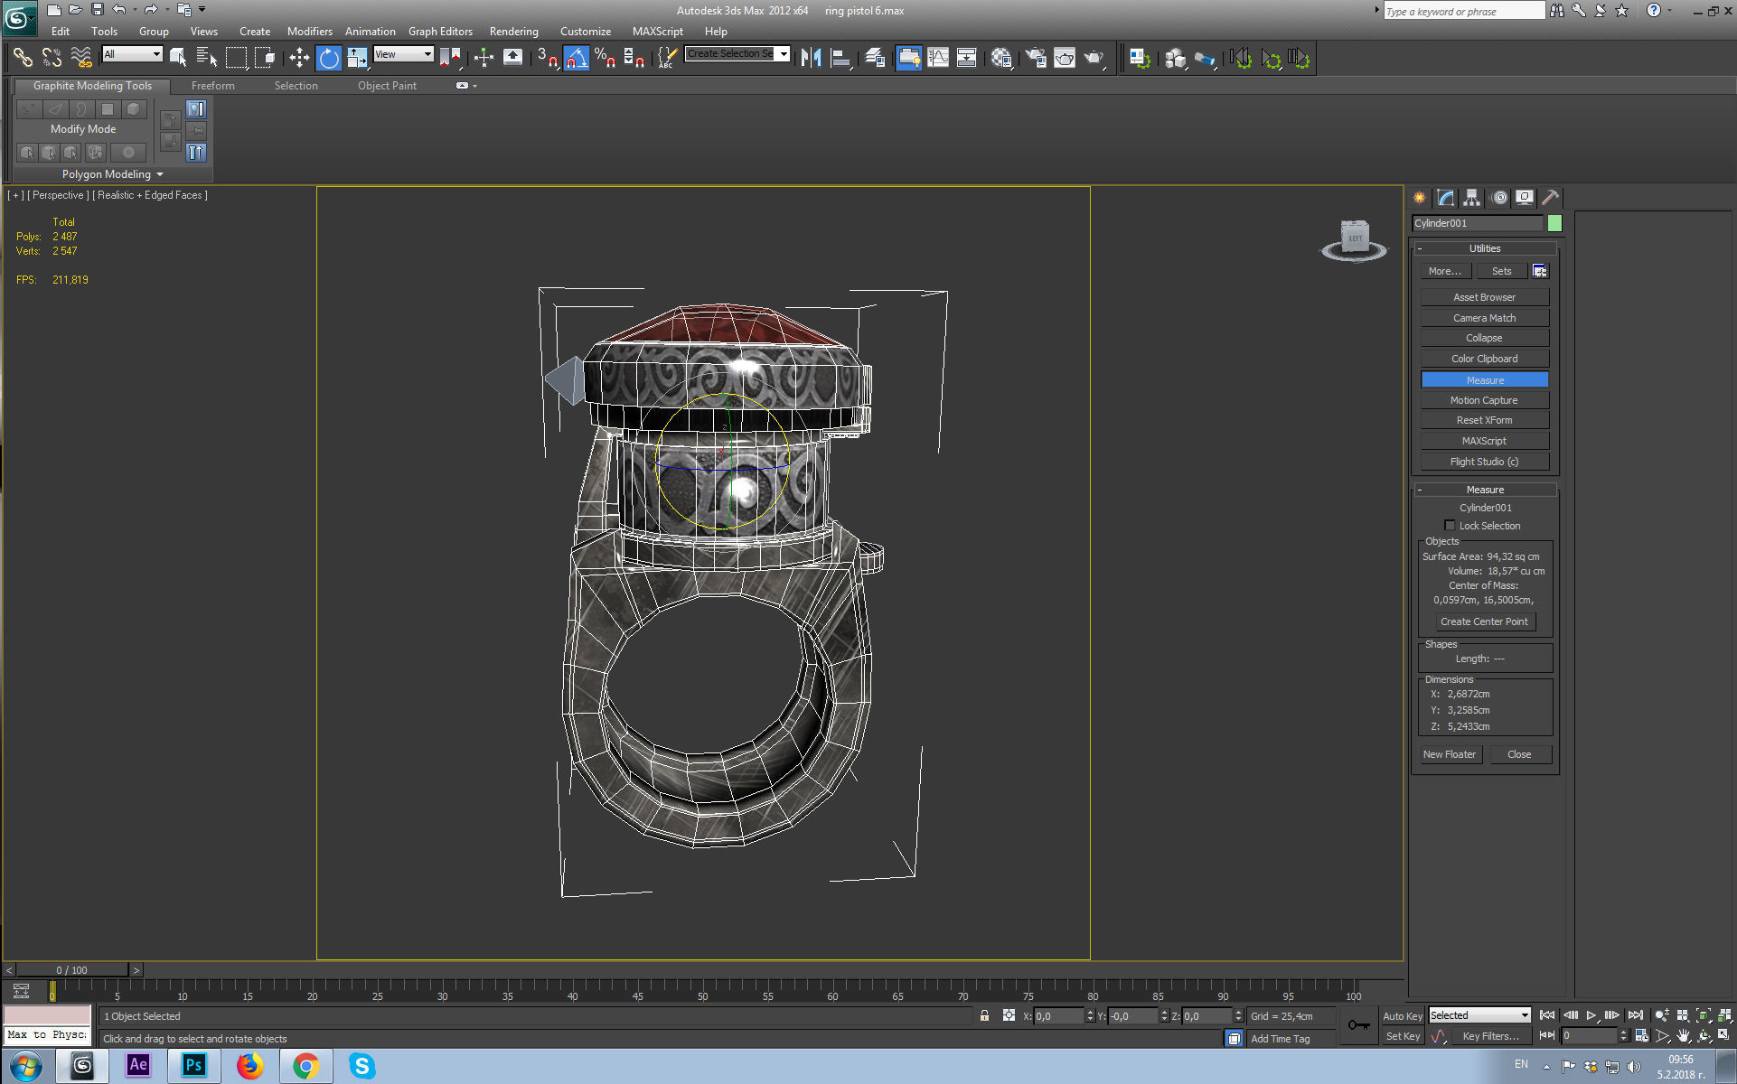Open the Schematic View icon
The image size is (1737, 1084).
966,59
